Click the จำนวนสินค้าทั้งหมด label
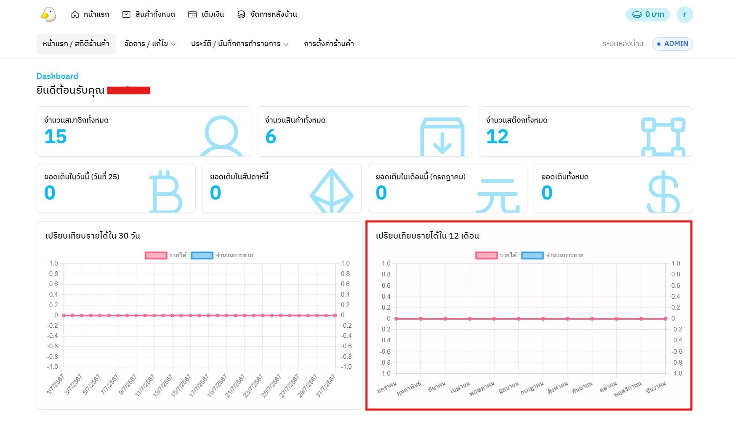 pyautogui.click(x=295, y=120)
